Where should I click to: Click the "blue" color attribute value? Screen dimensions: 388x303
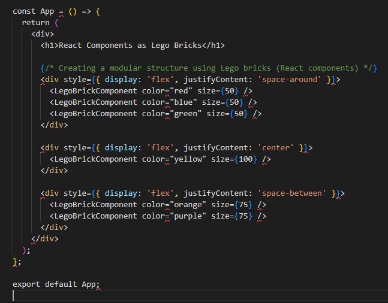pyautogui.click(x=184, y=102)
